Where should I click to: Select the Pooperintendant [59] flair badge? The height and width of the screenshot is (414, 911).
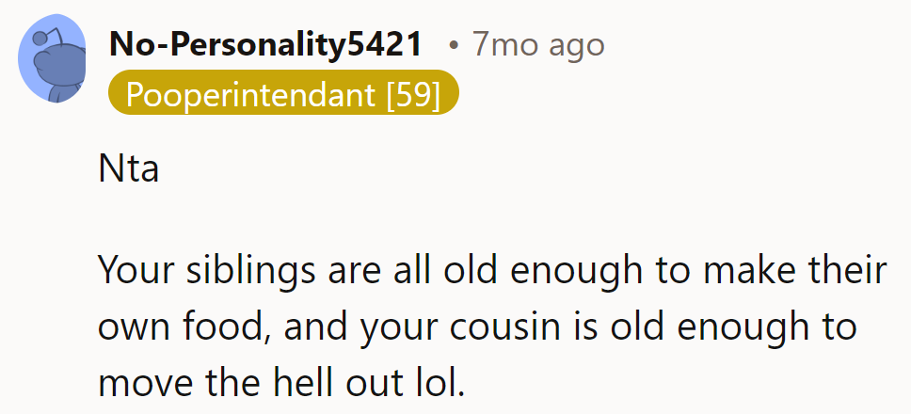[x=283, y=95]
